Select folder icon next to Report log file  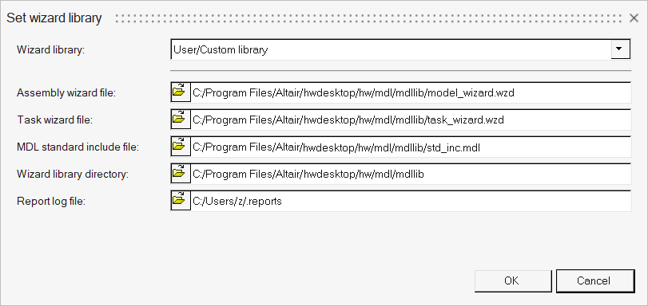pos(181,201)
